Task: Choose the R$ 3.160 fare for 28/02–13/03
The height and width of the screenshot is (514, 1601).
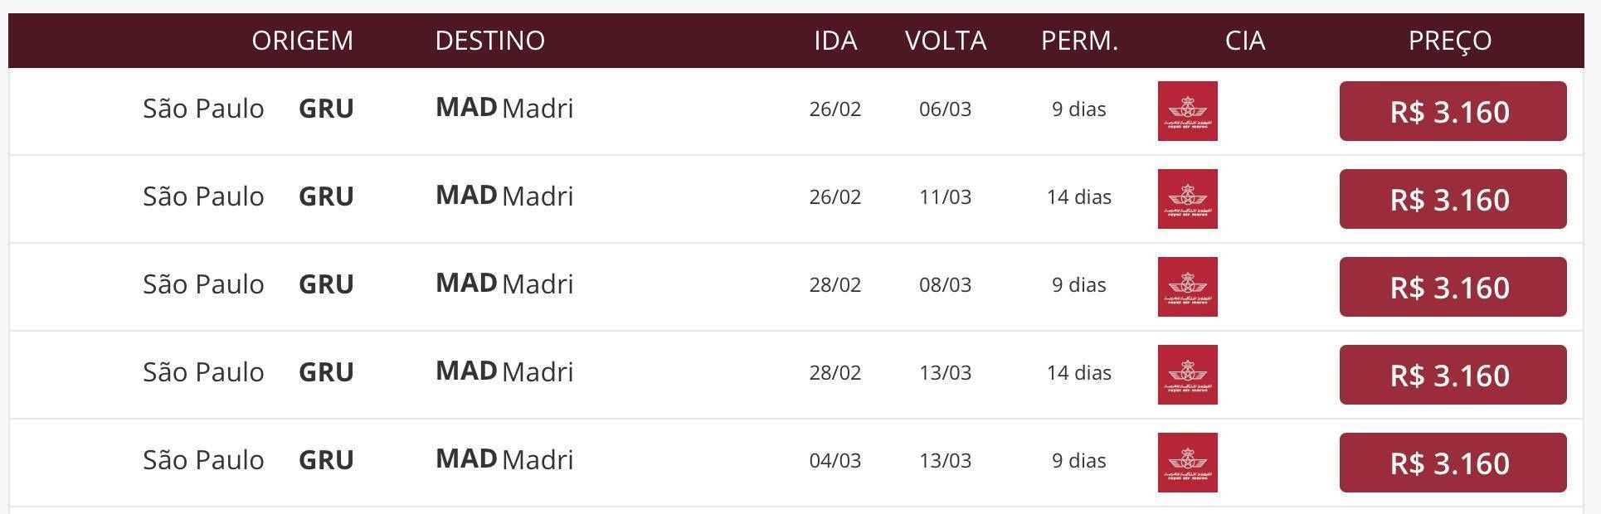Action: click(1453, 375)
